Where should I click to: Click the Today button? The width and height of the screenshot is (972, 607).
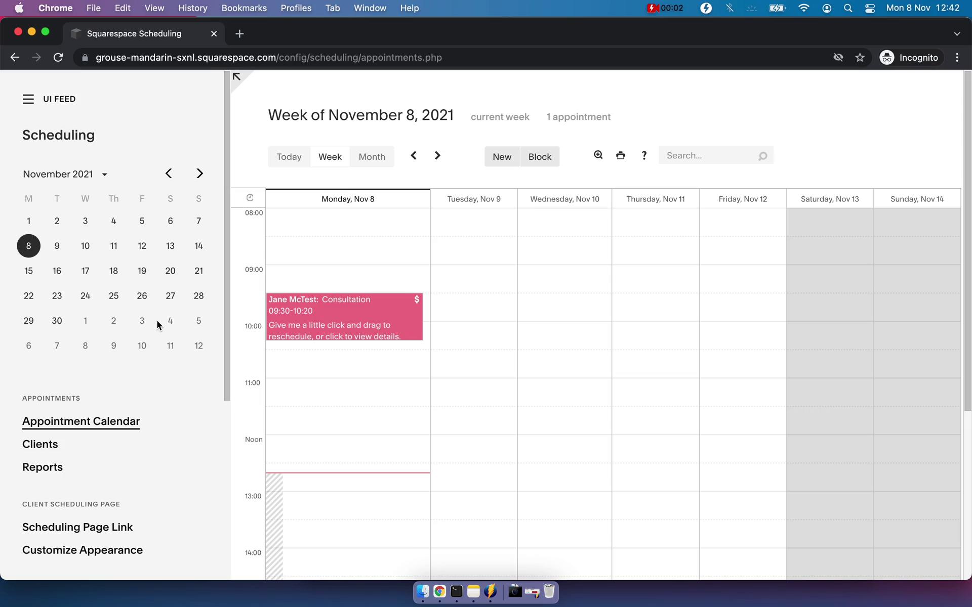pyautogui.click(x=289, y=156)
